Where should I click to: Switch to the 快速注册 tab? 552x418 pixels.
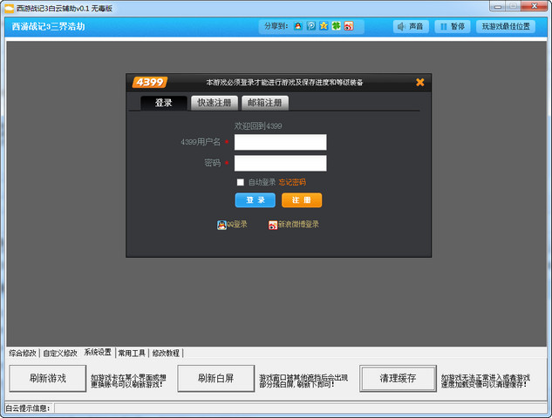tap(214, 103)
